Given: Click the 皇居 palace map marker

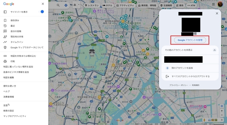Looking at the screenshot, I should [x=92, y=52].
